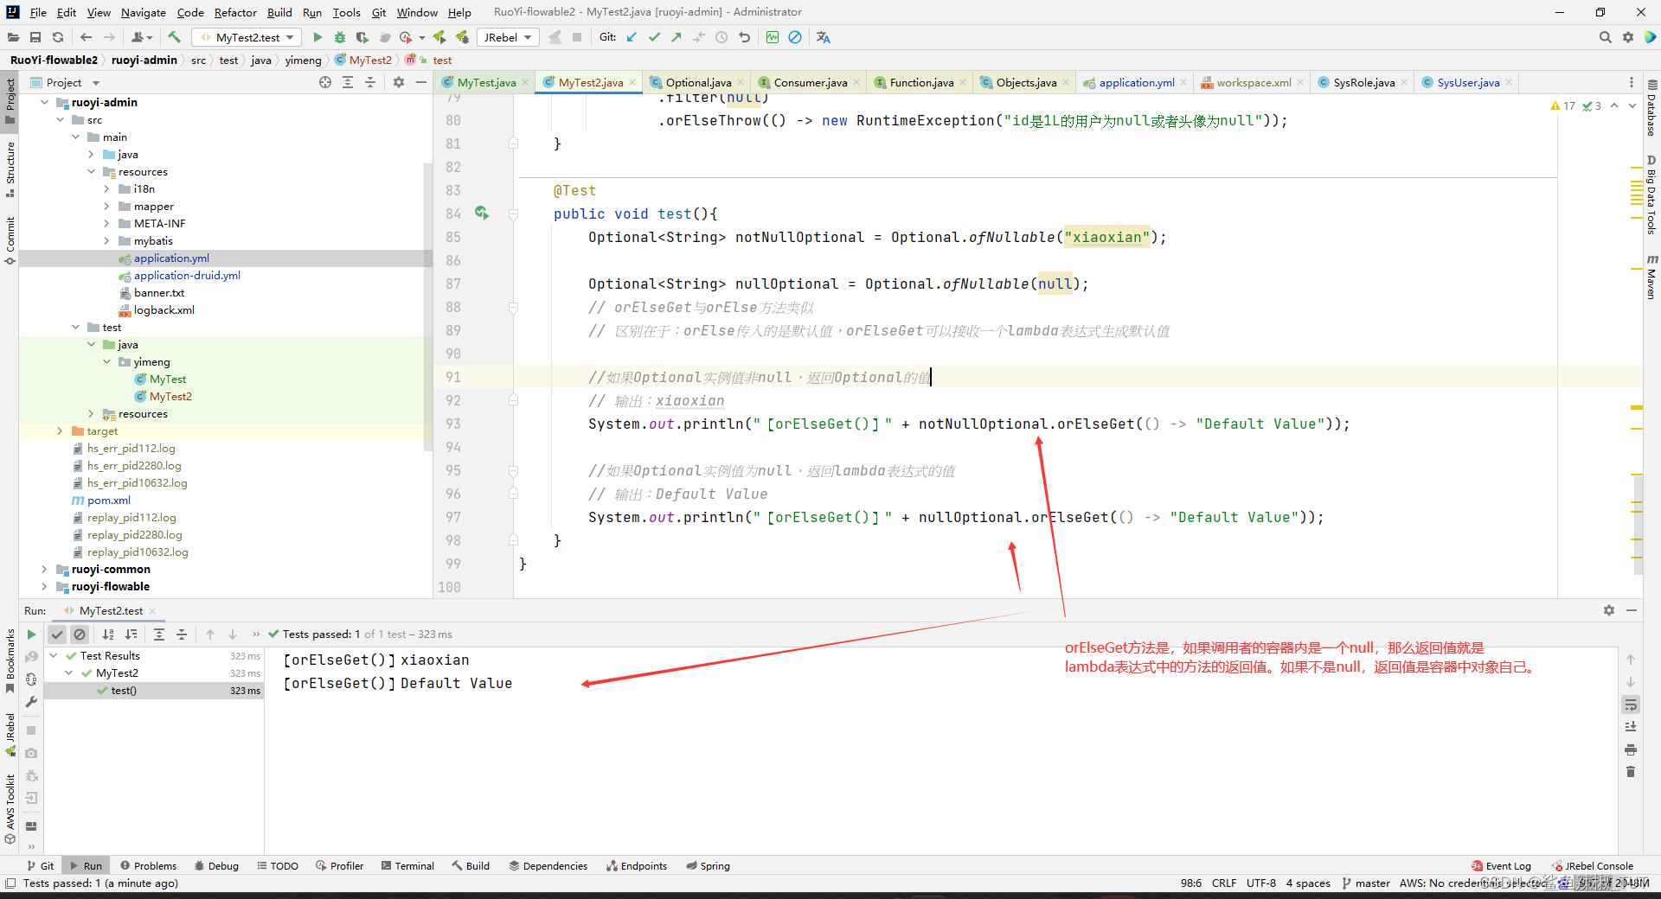This screenshot has height=899, width=1661.
Task: Click the master branch in status bar
Action: (x=1366, y=883)
